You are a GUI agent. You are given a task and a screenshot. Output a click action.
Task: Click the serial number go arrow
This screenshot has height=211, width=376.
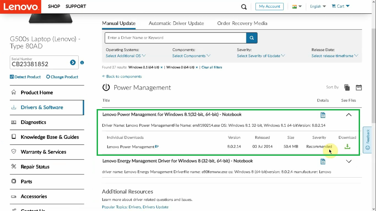click(73, 62)
